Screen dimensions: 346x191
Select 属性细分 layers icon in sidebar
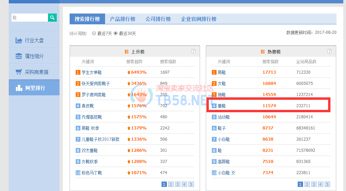coord(19,56)
